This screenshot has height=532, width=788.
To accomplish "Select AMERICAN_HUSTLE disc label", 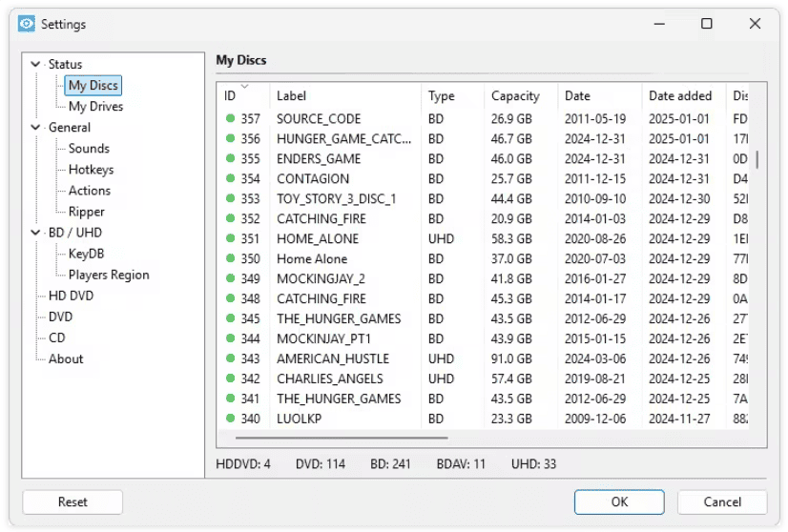I will pyautogui.click(x=333, y=358).
